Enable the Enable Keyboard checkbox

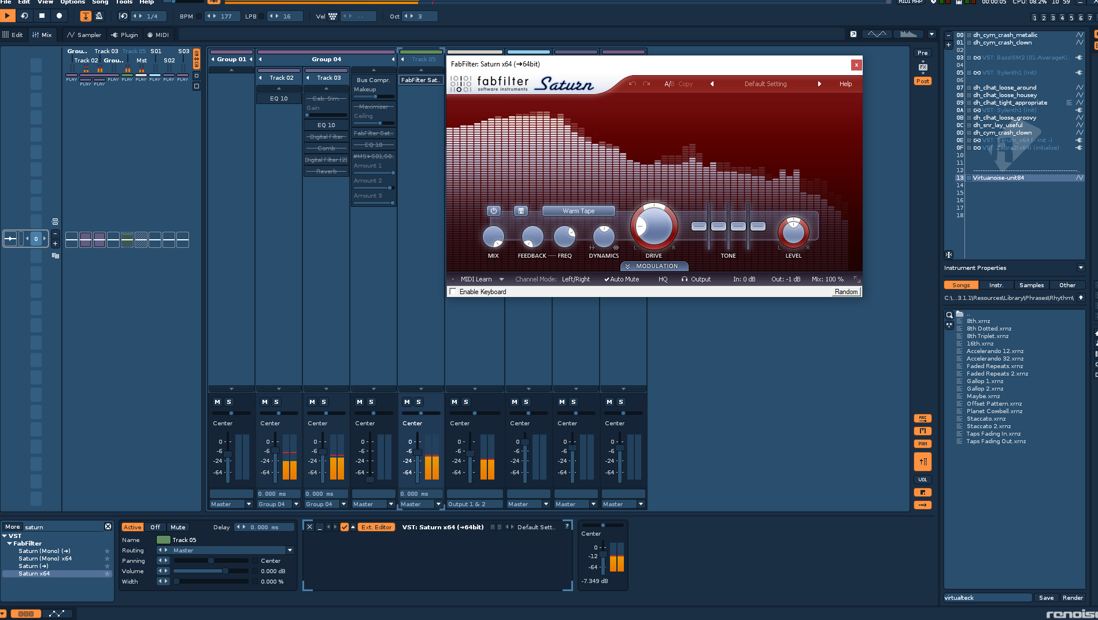tap(453, 291)
